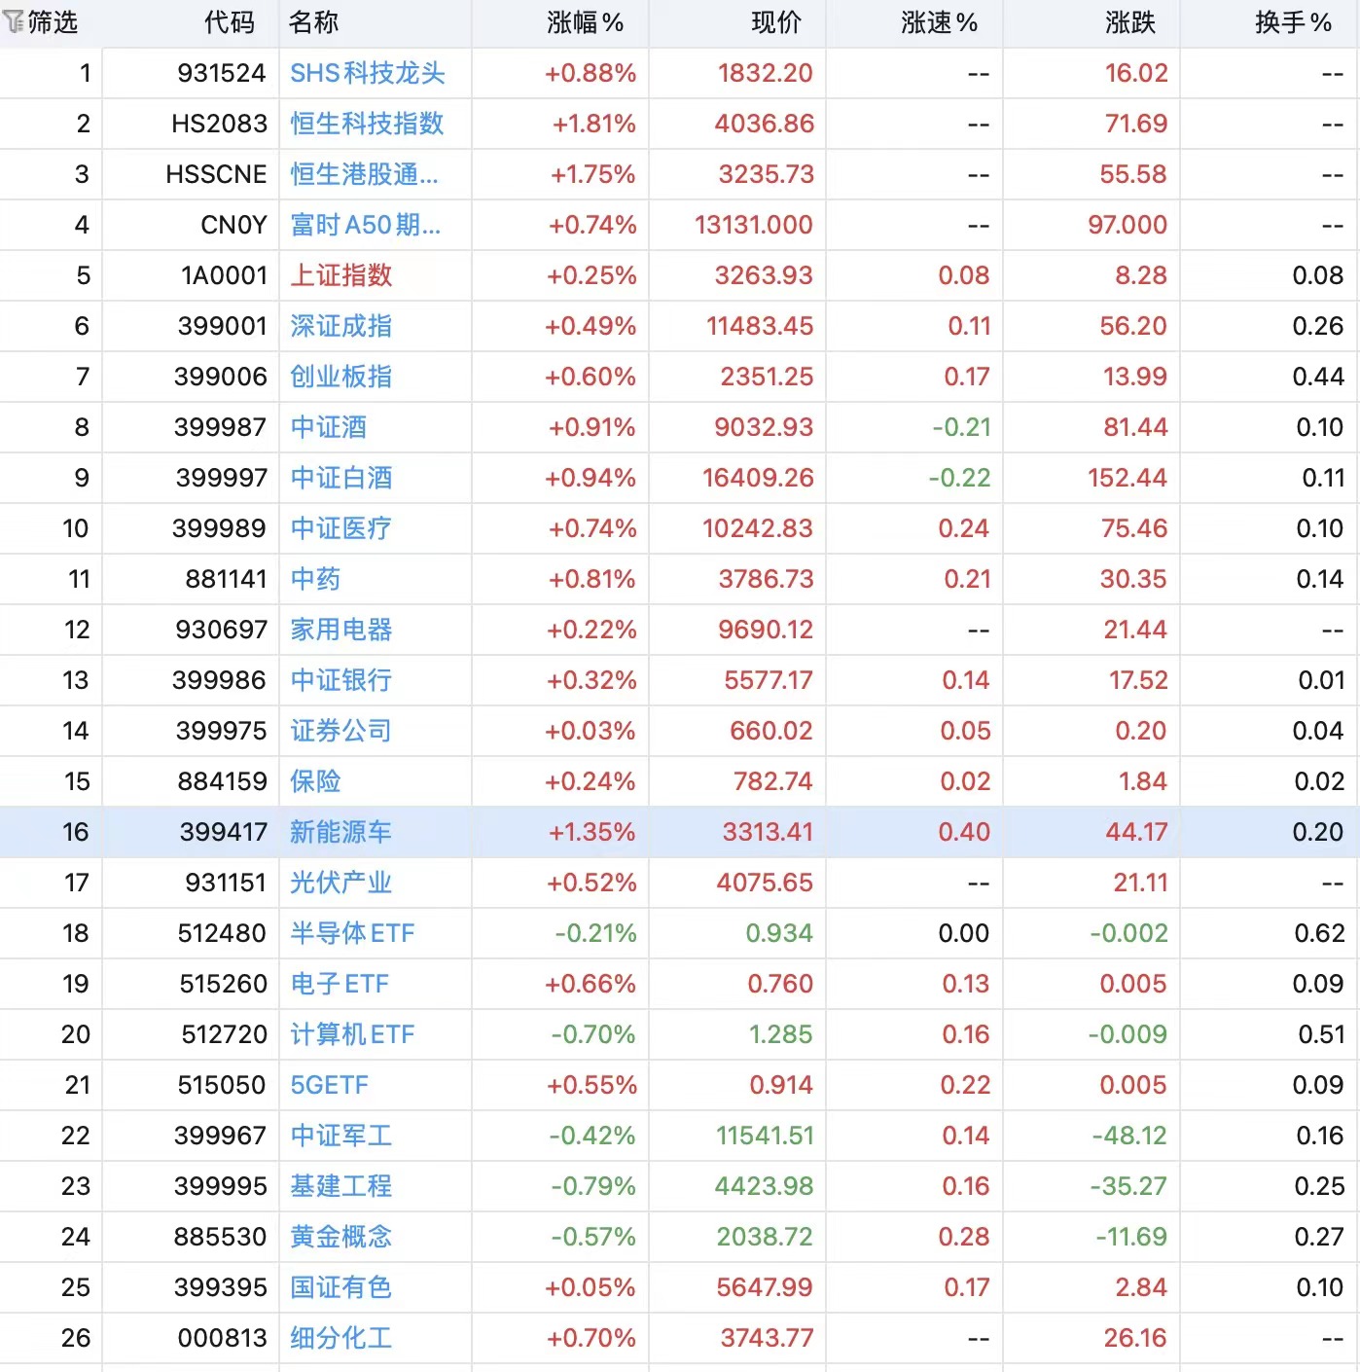Screen dimensions: 1360x1372
Task: Open highlighted 新能源车 link
Action: pos(340,832)
